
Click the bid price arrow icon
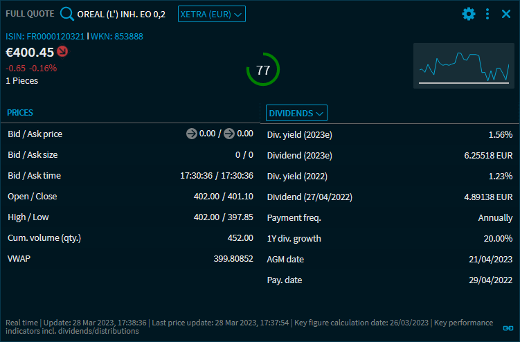coord(192,134)
